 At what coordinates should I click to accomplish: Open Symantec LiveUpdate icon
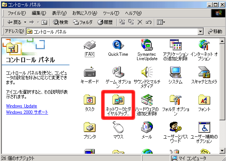coord(147,50)
